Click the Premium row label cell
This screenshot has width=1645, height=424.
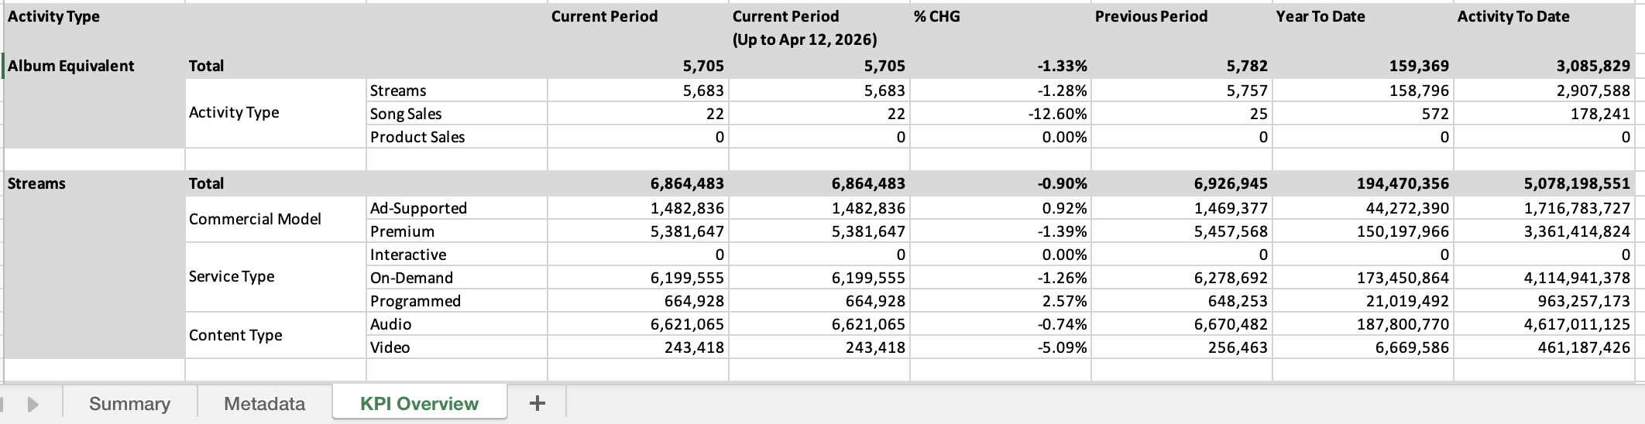[402, 231]
